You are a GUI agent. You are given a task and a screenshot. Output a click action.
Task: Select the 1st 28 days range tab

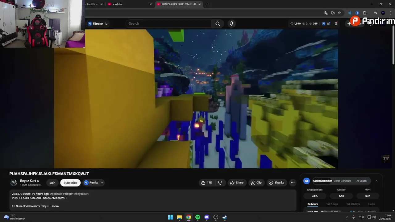353,204
